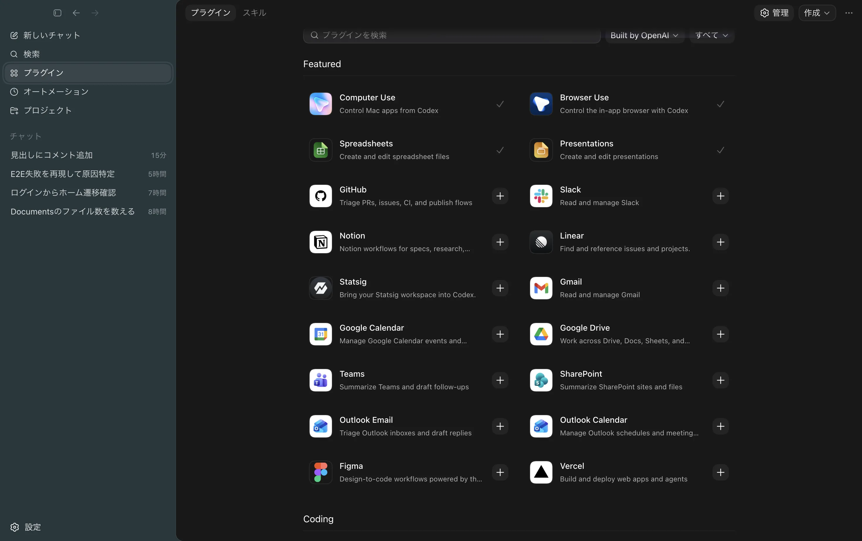Click the Presentations plugin icon

tap(541, 150)
